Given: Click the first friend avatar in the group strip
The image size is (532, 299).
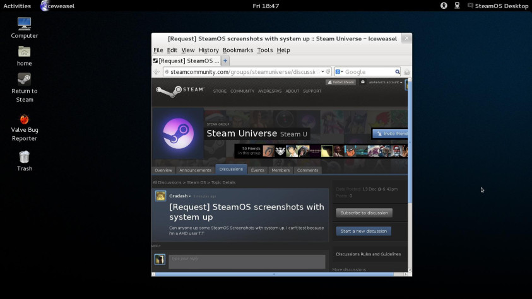Looking at the screenshot, I should (268, 151).
